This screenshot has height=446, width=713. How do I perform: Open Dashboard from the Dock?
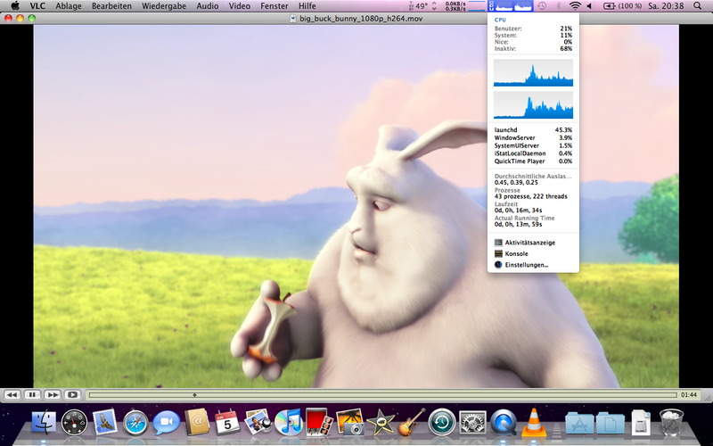point(74,422)
